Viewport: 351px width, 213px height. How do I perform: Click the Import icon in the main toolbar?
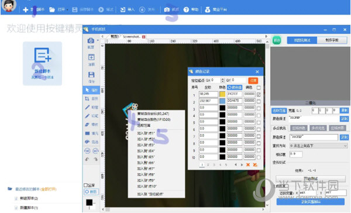tap(123, 9)
